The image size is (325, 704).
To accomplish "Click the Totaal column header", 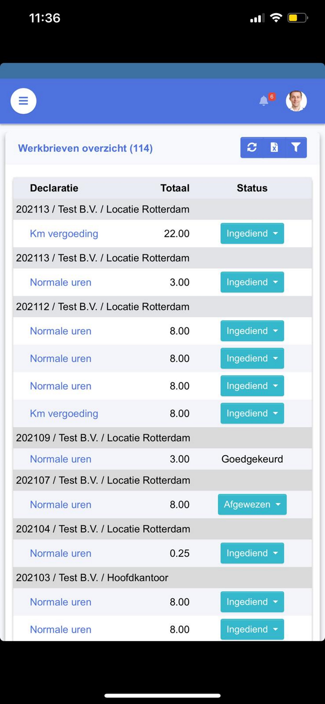I will point(175,188).
